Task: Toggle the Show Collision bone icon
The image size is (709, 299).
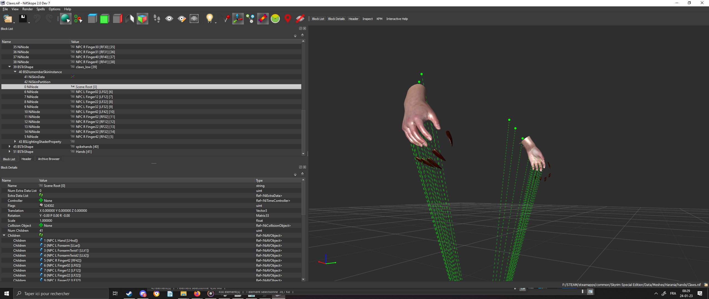Action: [263, 19]
